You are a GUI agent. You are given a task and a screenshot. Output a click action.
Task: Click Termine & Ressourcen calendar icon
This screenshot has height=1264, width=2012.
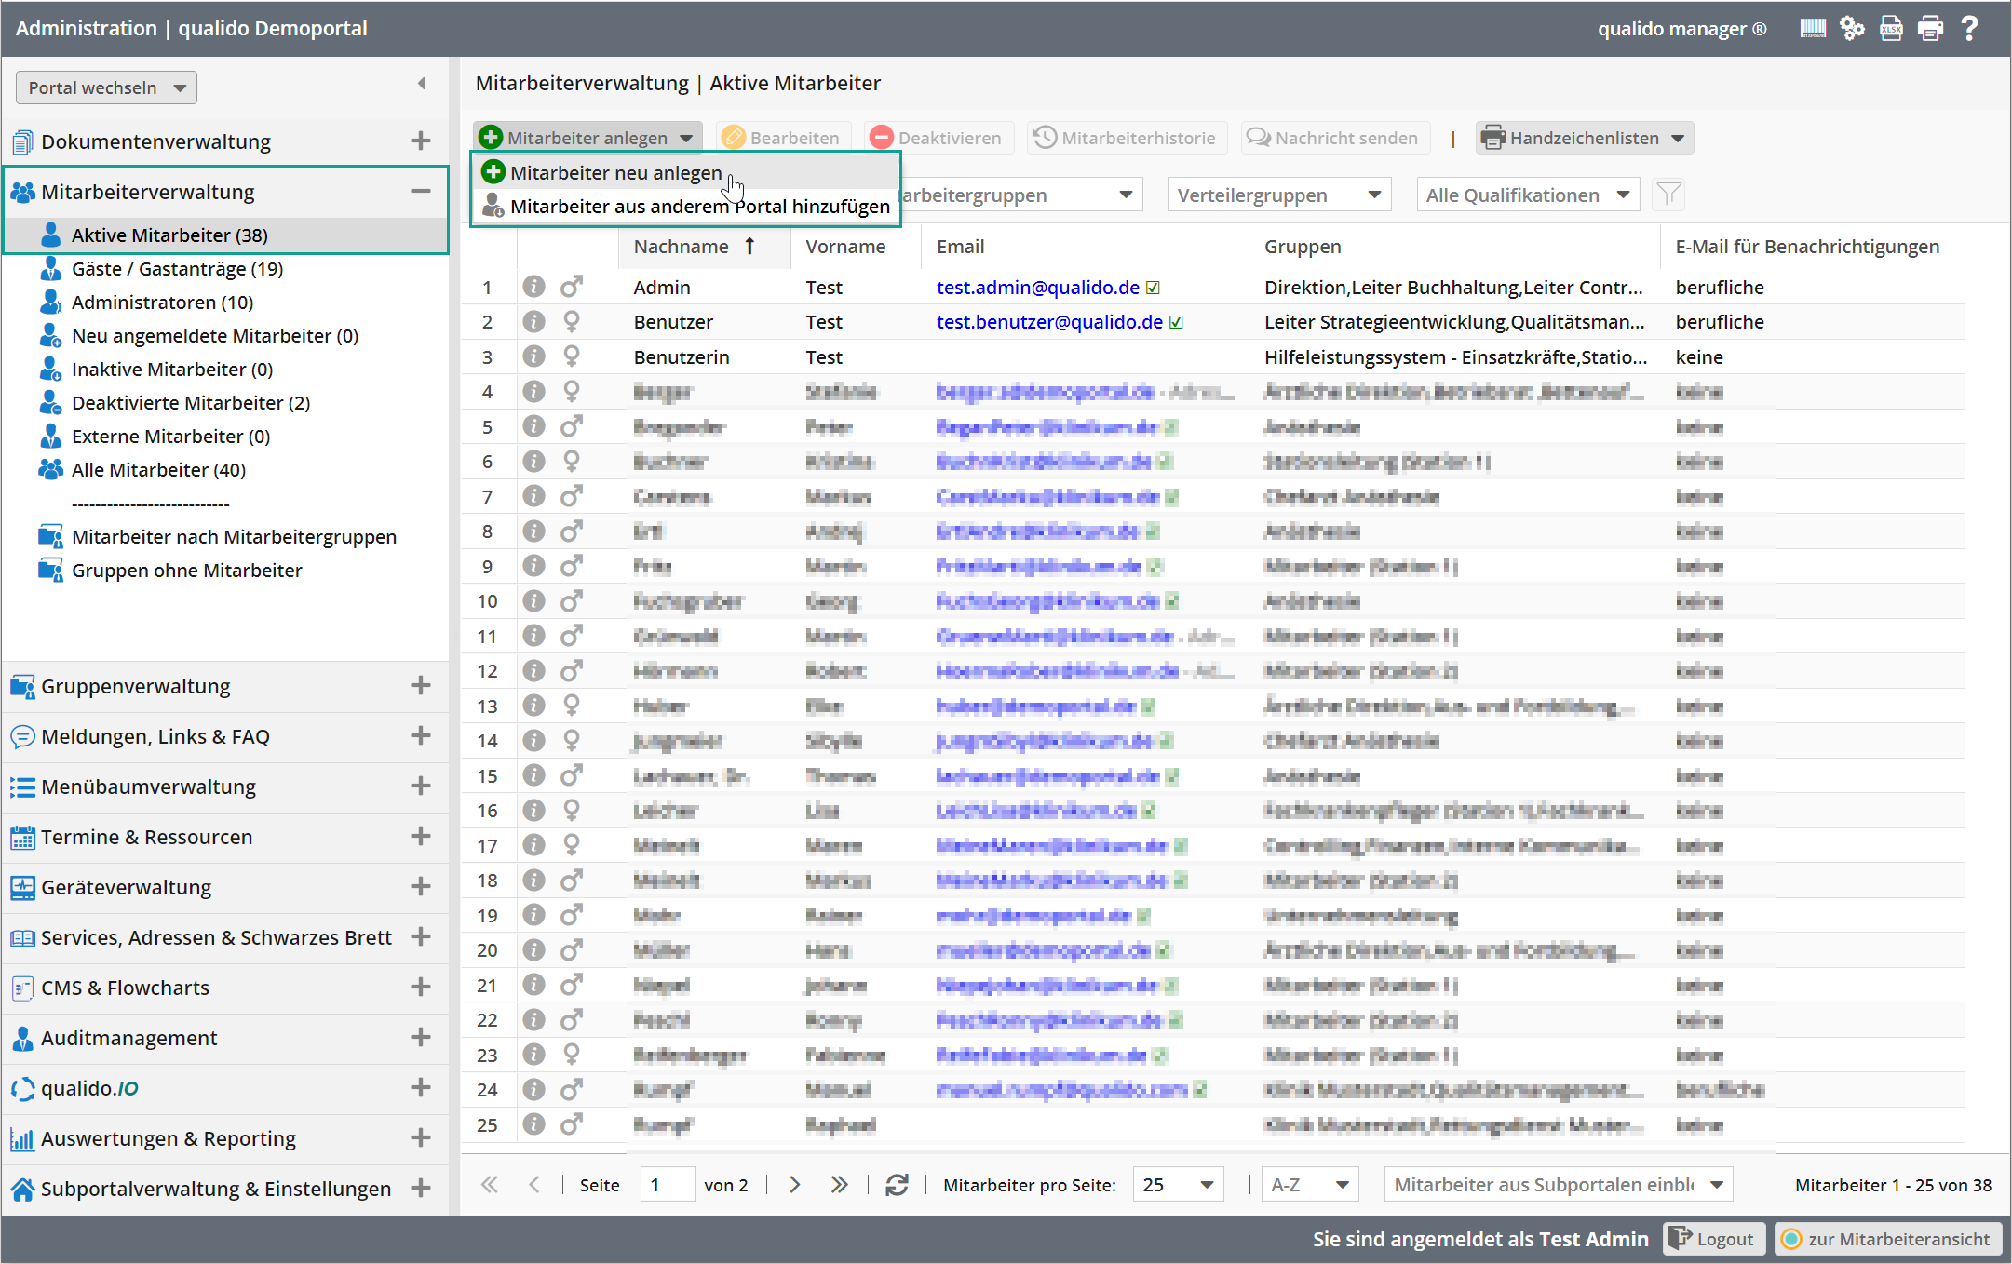(22, 837)
